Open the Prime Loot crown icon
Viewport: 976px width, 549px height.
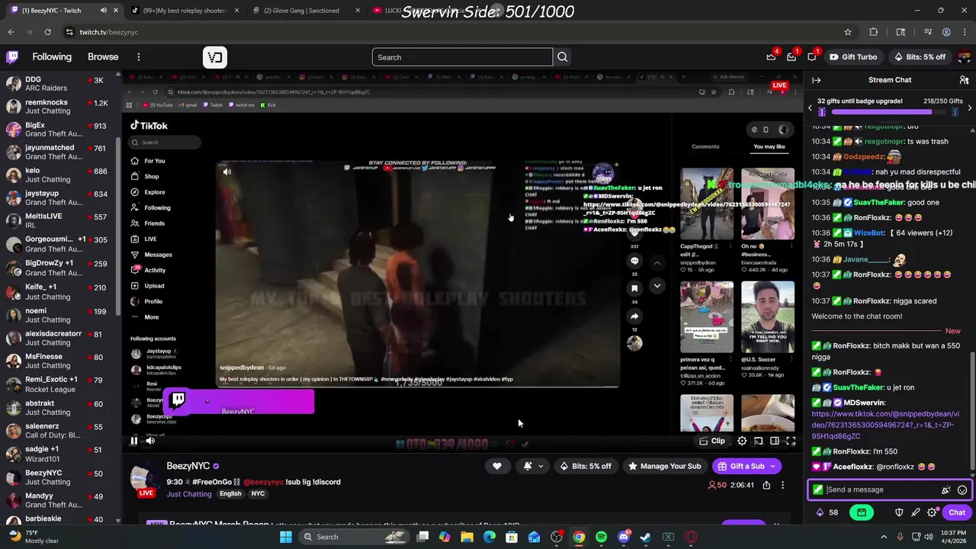click(771, 57)
